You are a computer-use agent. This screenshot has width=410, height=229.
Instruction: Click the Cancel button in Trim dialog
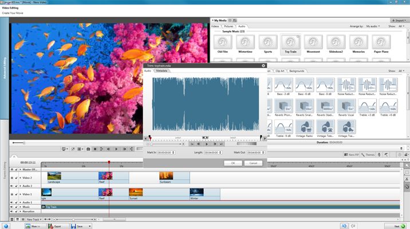[253, 163]
